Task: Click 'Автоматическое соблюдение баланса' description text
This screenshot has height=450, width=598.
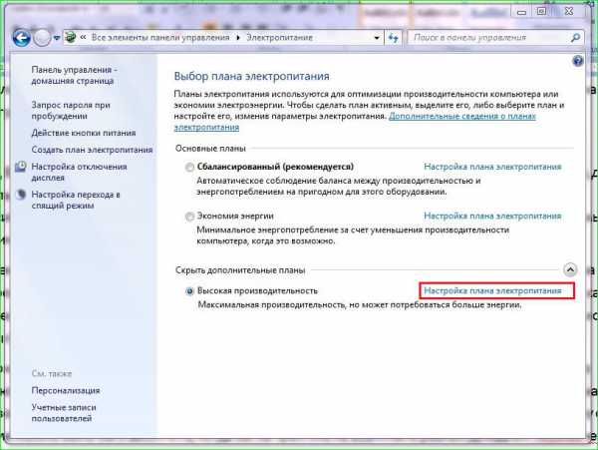Action: (x=339, y=187)
